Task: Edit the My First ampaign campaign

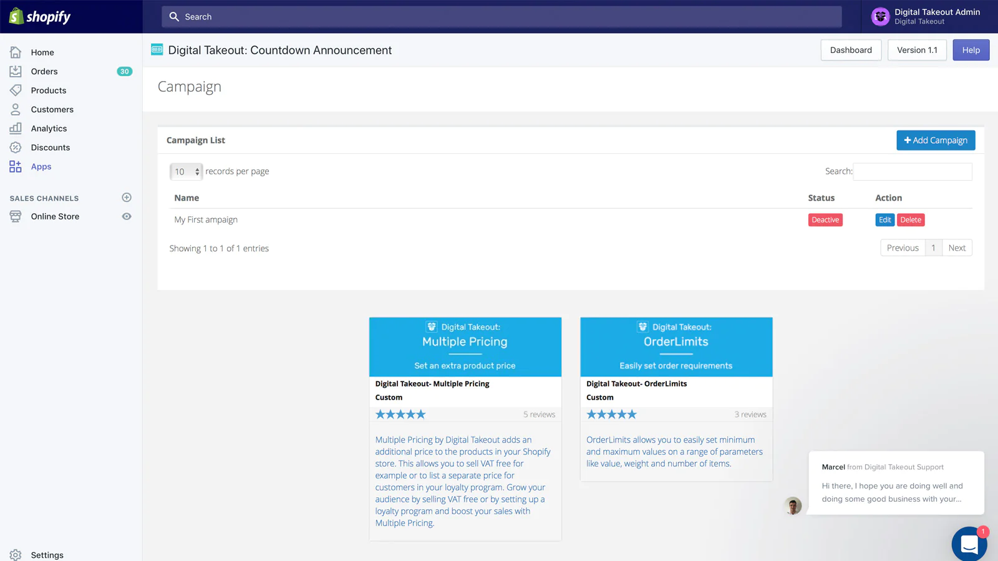Action: [x=884, y=219]
